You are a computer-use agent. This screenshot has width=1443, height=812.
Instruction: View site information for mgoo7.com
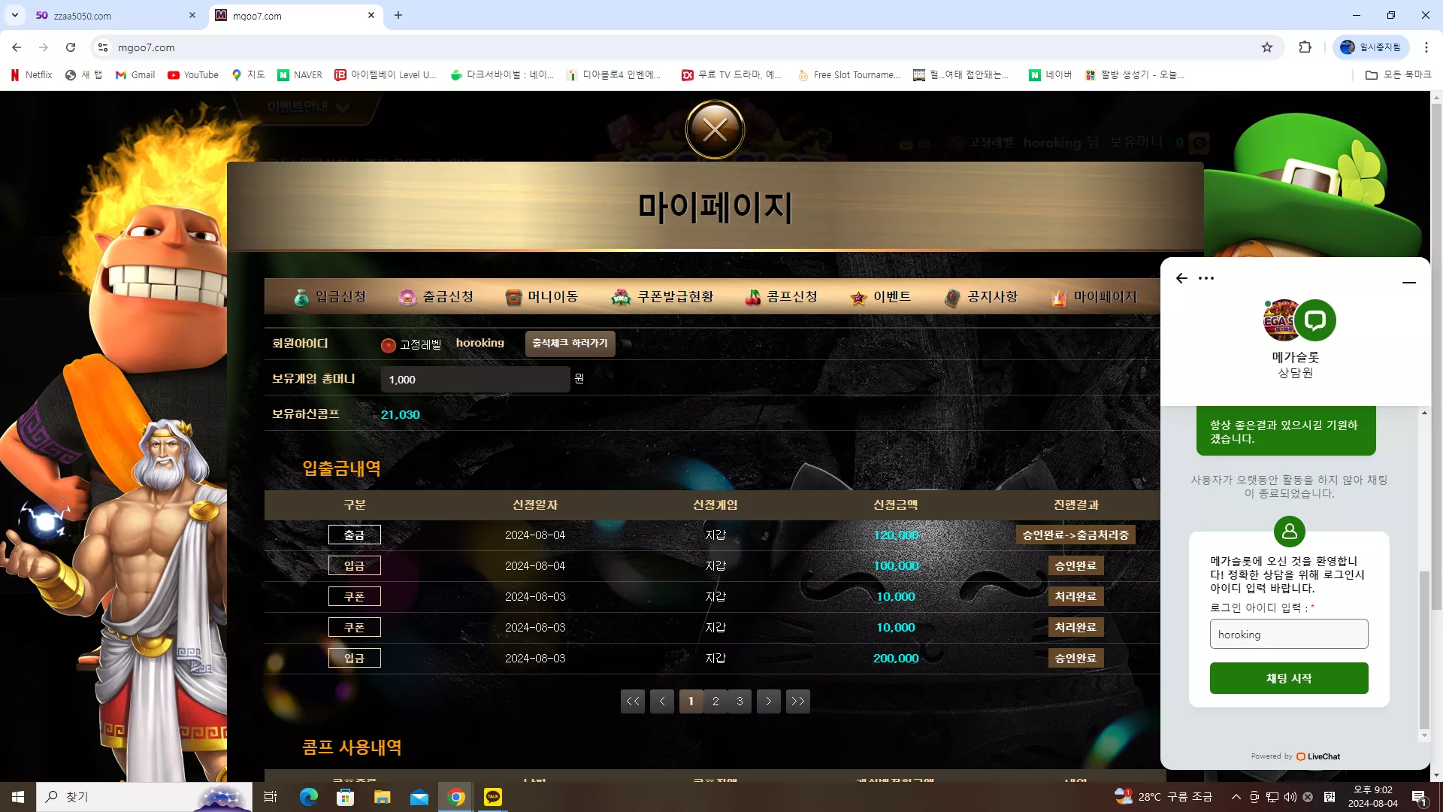pos(103,47)
